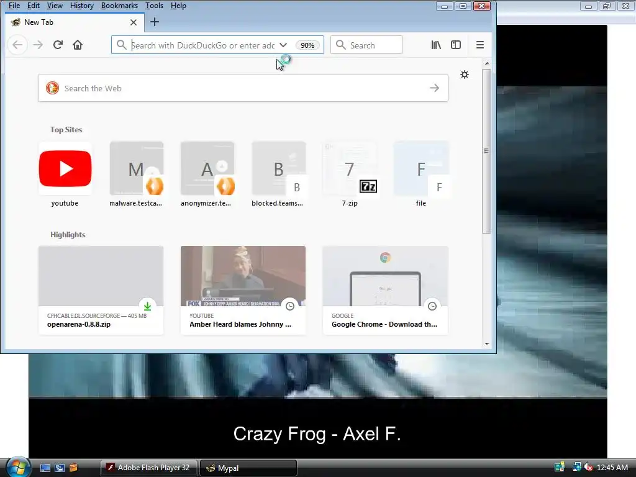Click the Crazy Frog - Axel F. caption

317,434
